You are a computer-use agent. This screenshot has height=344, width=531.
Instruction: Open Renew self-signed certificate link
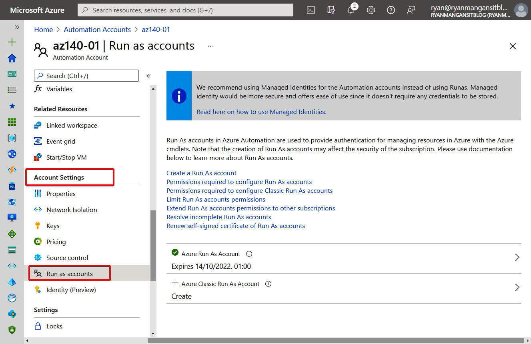236,226
